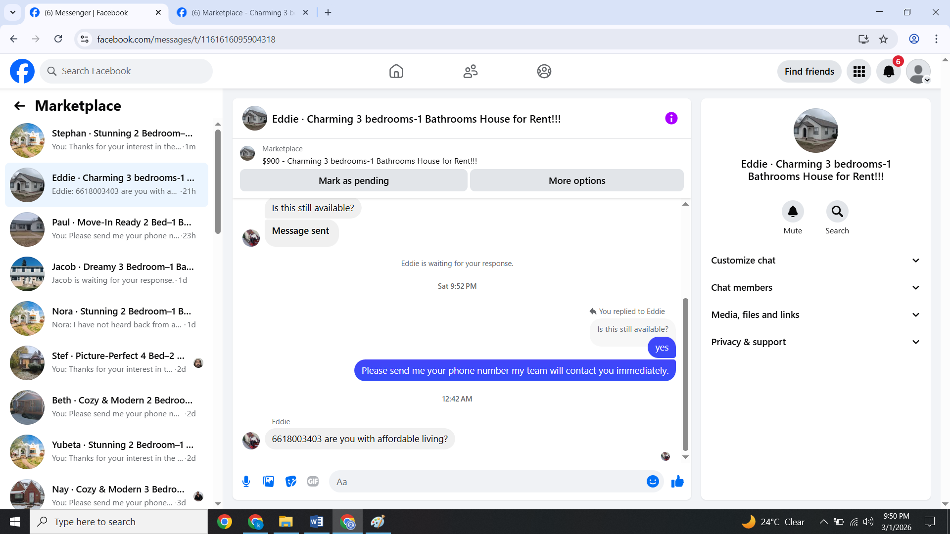Viewport: 950px width, 534px height.
Task: Click Mark as pending button
Action: (x=353, y=180)
